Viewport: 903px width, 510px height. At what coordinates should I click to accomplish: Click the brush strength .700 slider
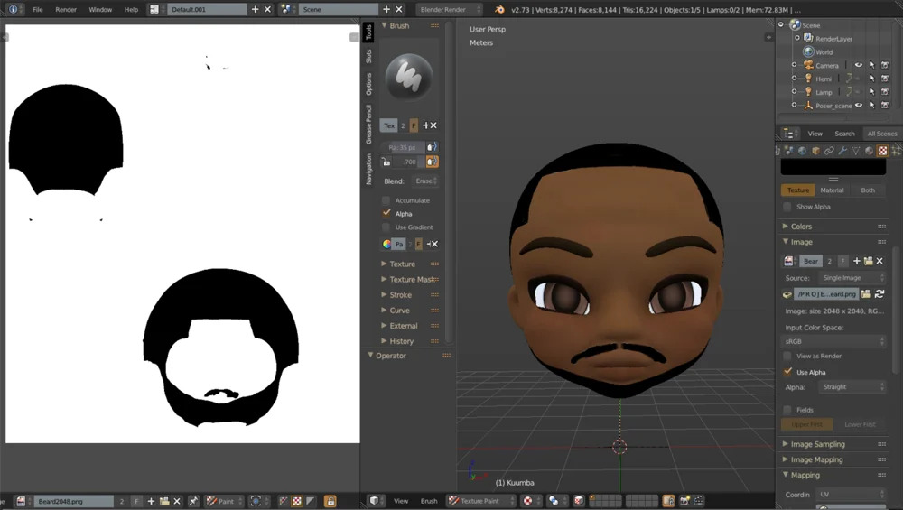[x=409, y=162]
